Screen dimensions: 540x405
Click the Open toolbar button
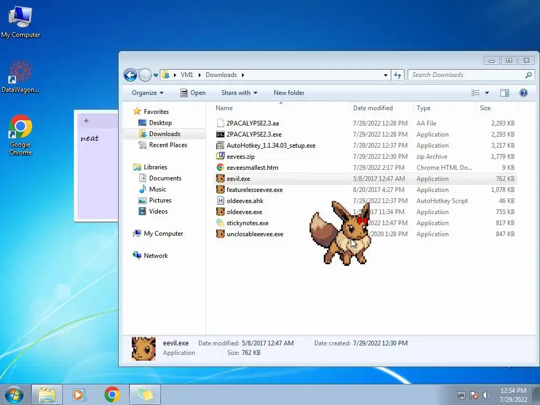(193, 93)
